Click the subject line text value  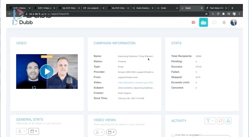136,88
